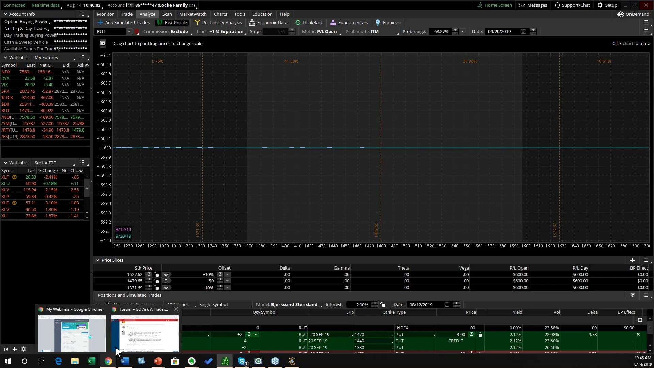Screen dimensions: 654x368
Task: Launch OnDemand mode
Action: 633,14
